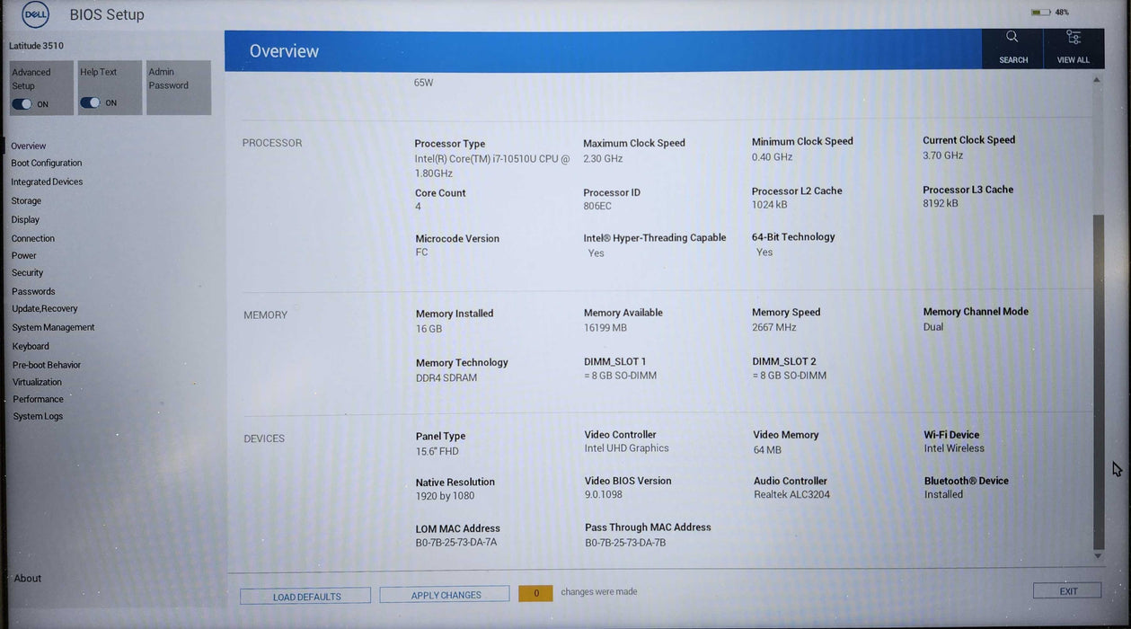Open the Security section
Image resolution: width=1131 pixels, height=629 pixels.
27,272
